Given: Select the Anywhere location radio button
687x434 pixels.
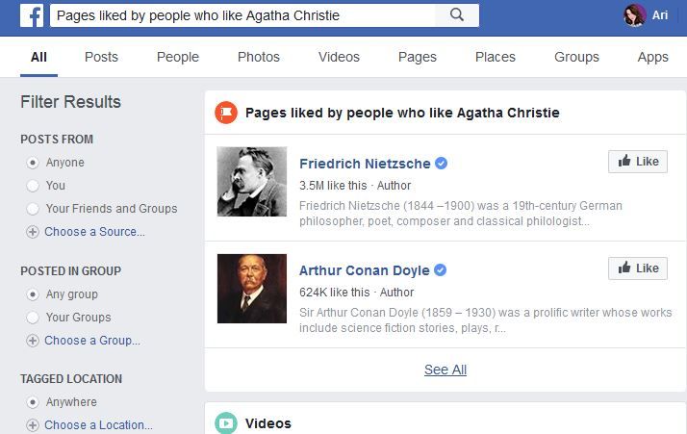Looking at the screenshot, I should [33, 402].
